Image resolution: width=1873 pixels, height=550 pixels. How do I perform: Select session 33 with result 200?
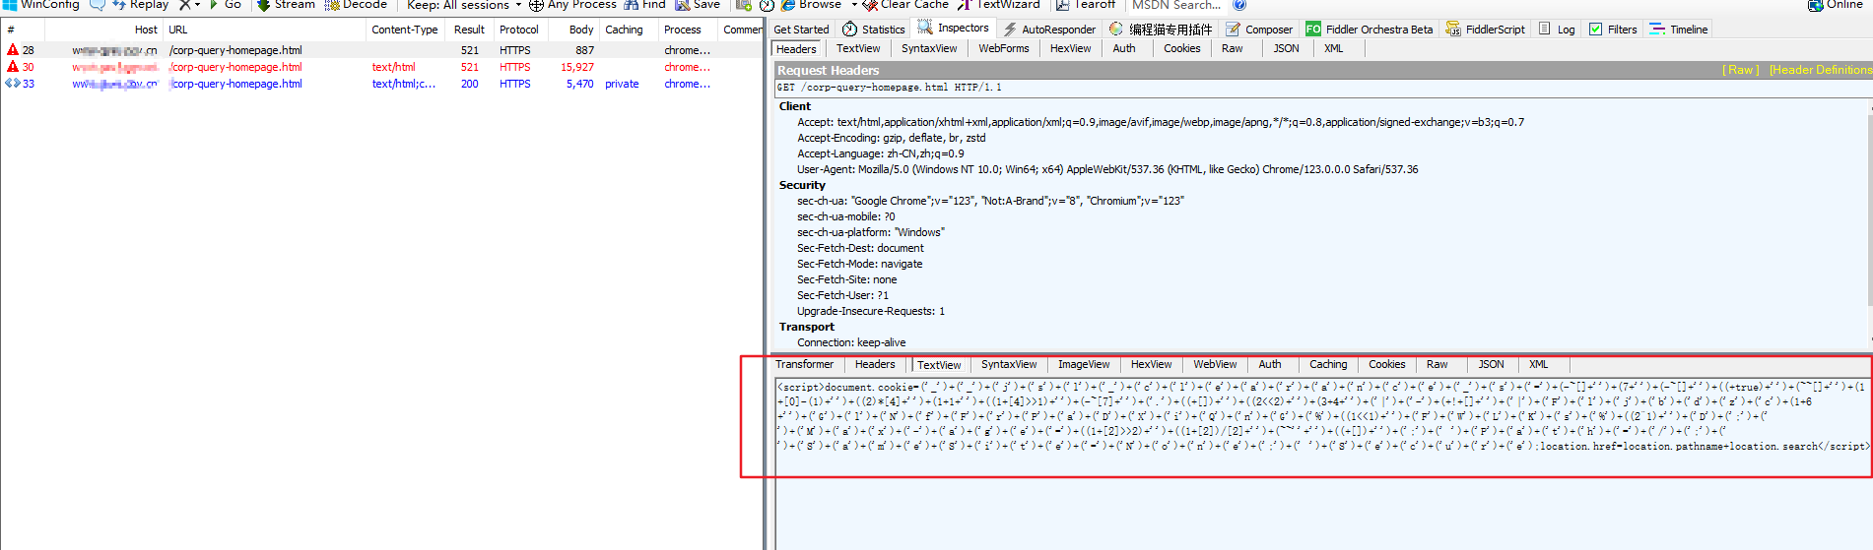pos(382,84)
